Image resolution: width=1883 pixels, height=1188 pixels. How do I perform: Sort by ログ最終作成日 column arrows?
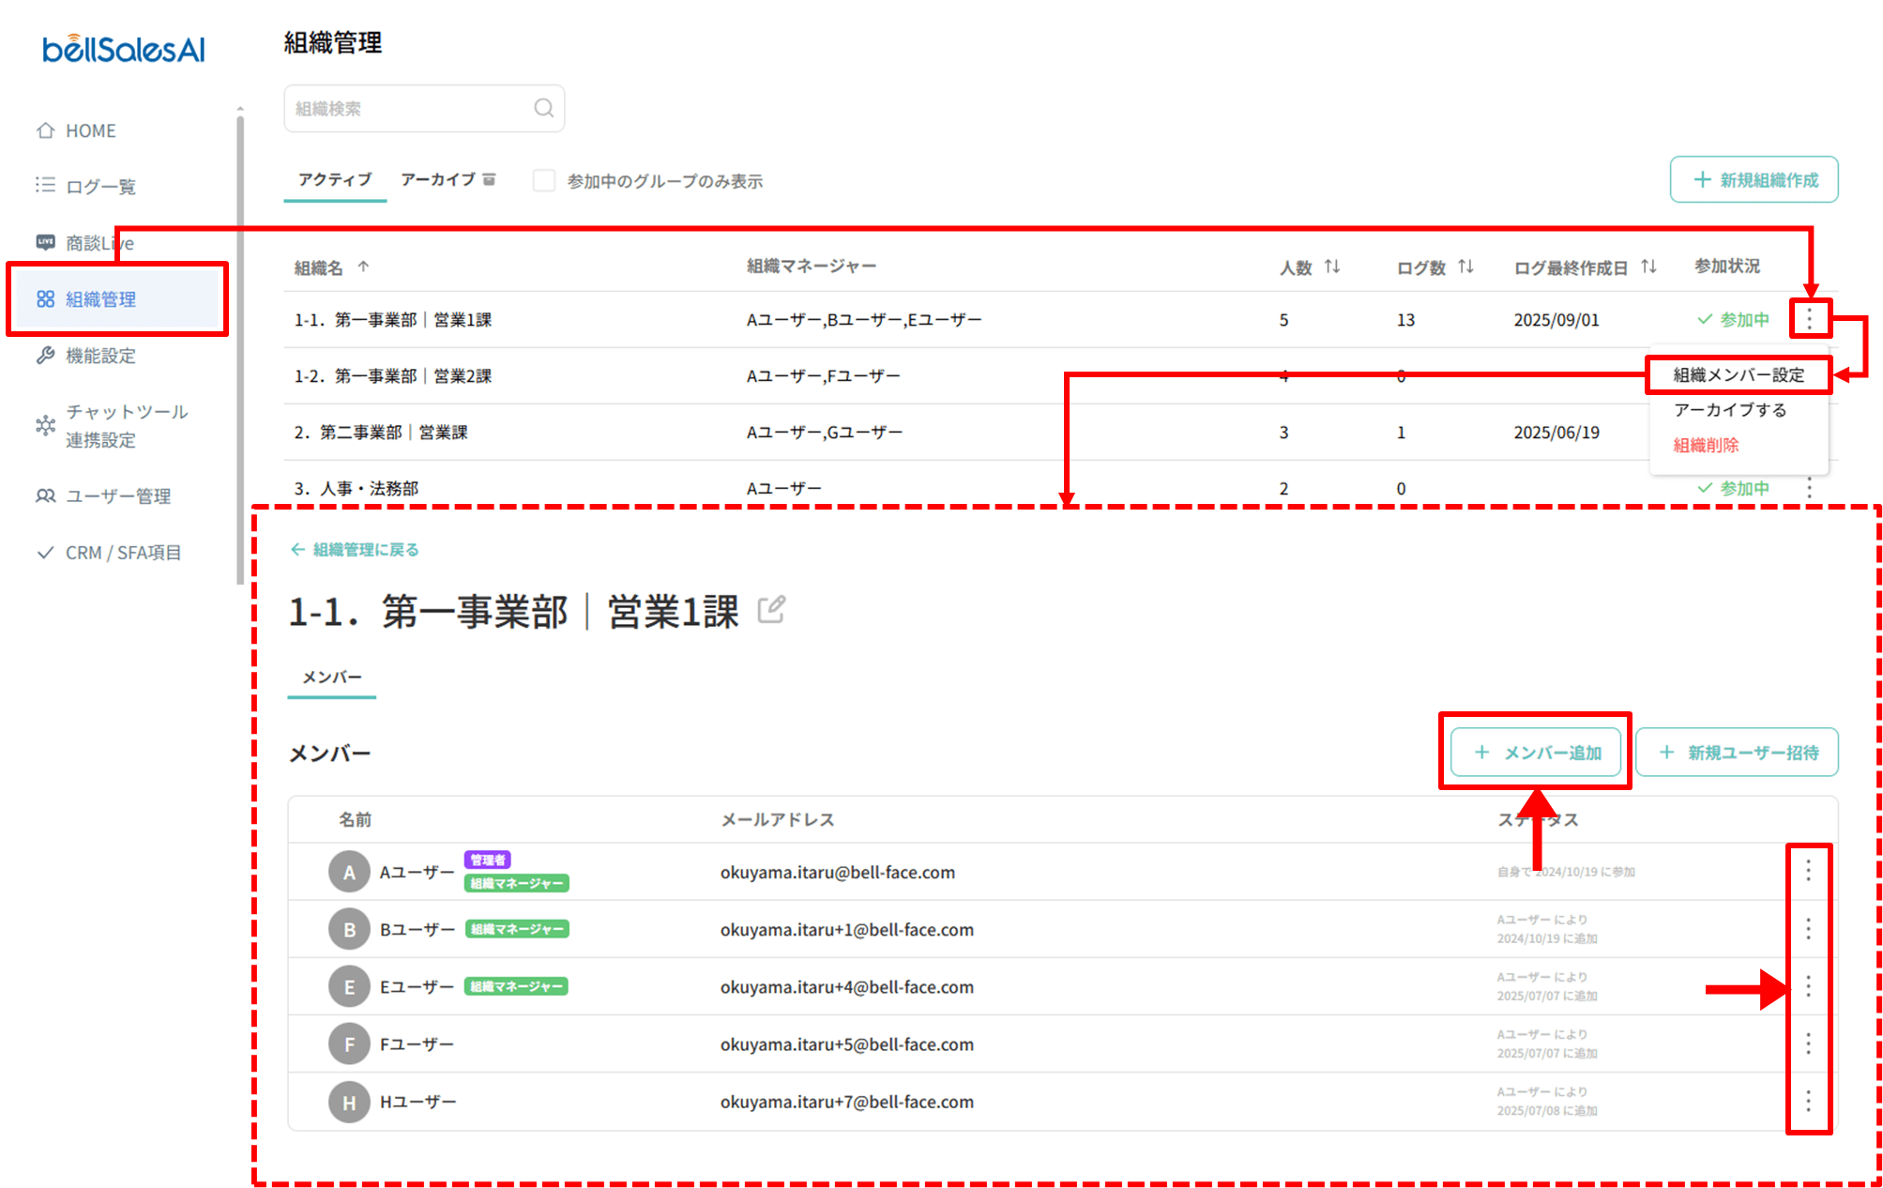point(1648,267)
